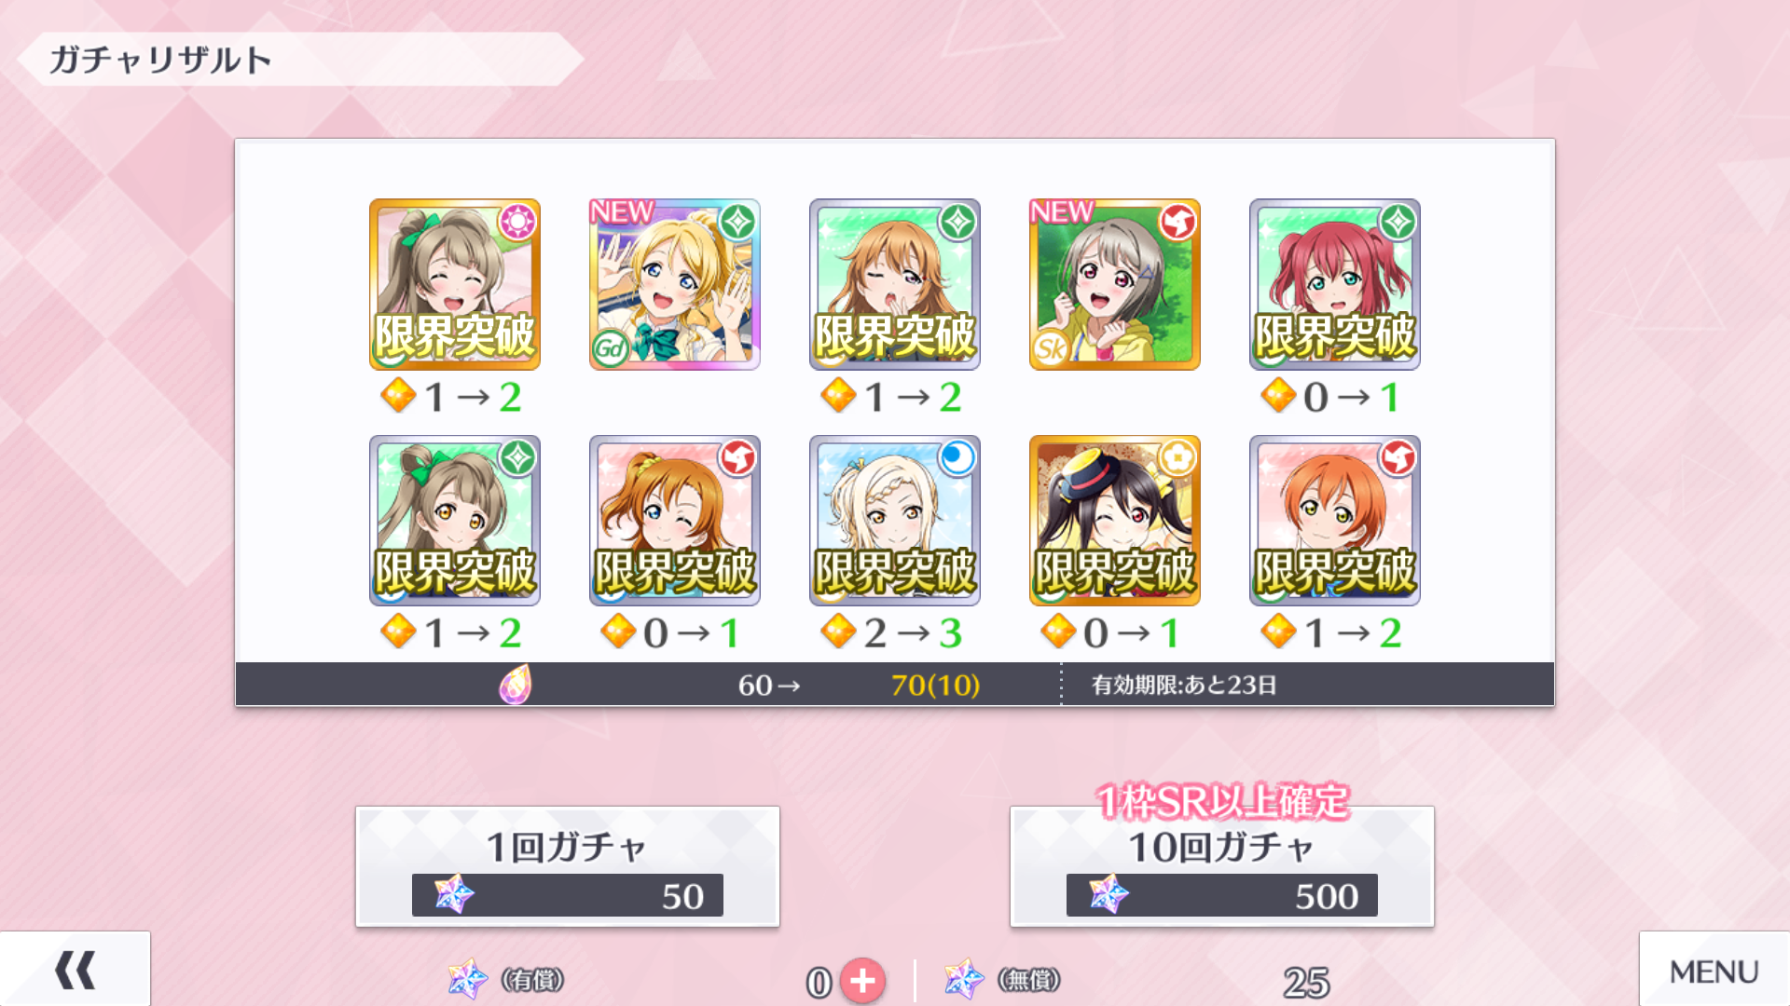This screenshot has width=1790, height=1006.
Task: Click the star icon on 10回ガチャ cost
Action: click(x=1108, y=894)
